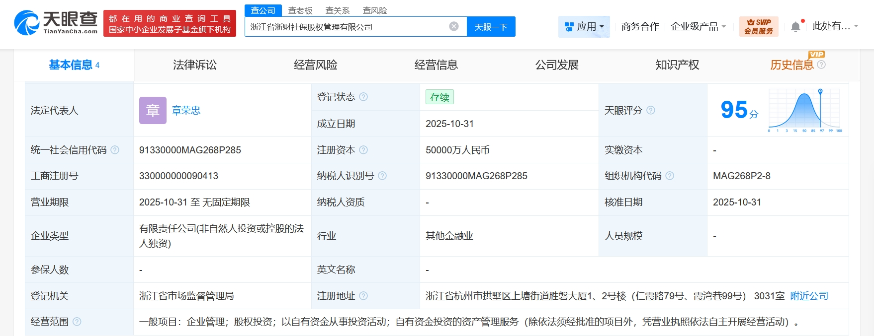874x336 pixels.
Task: Open the 附近公司 link
Action: coord(809,296)
